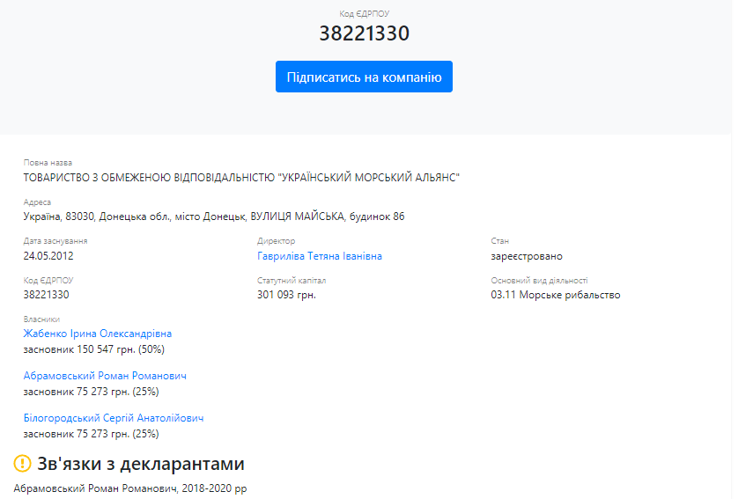
Task: Click the full company name text
Action: [241, 178]
